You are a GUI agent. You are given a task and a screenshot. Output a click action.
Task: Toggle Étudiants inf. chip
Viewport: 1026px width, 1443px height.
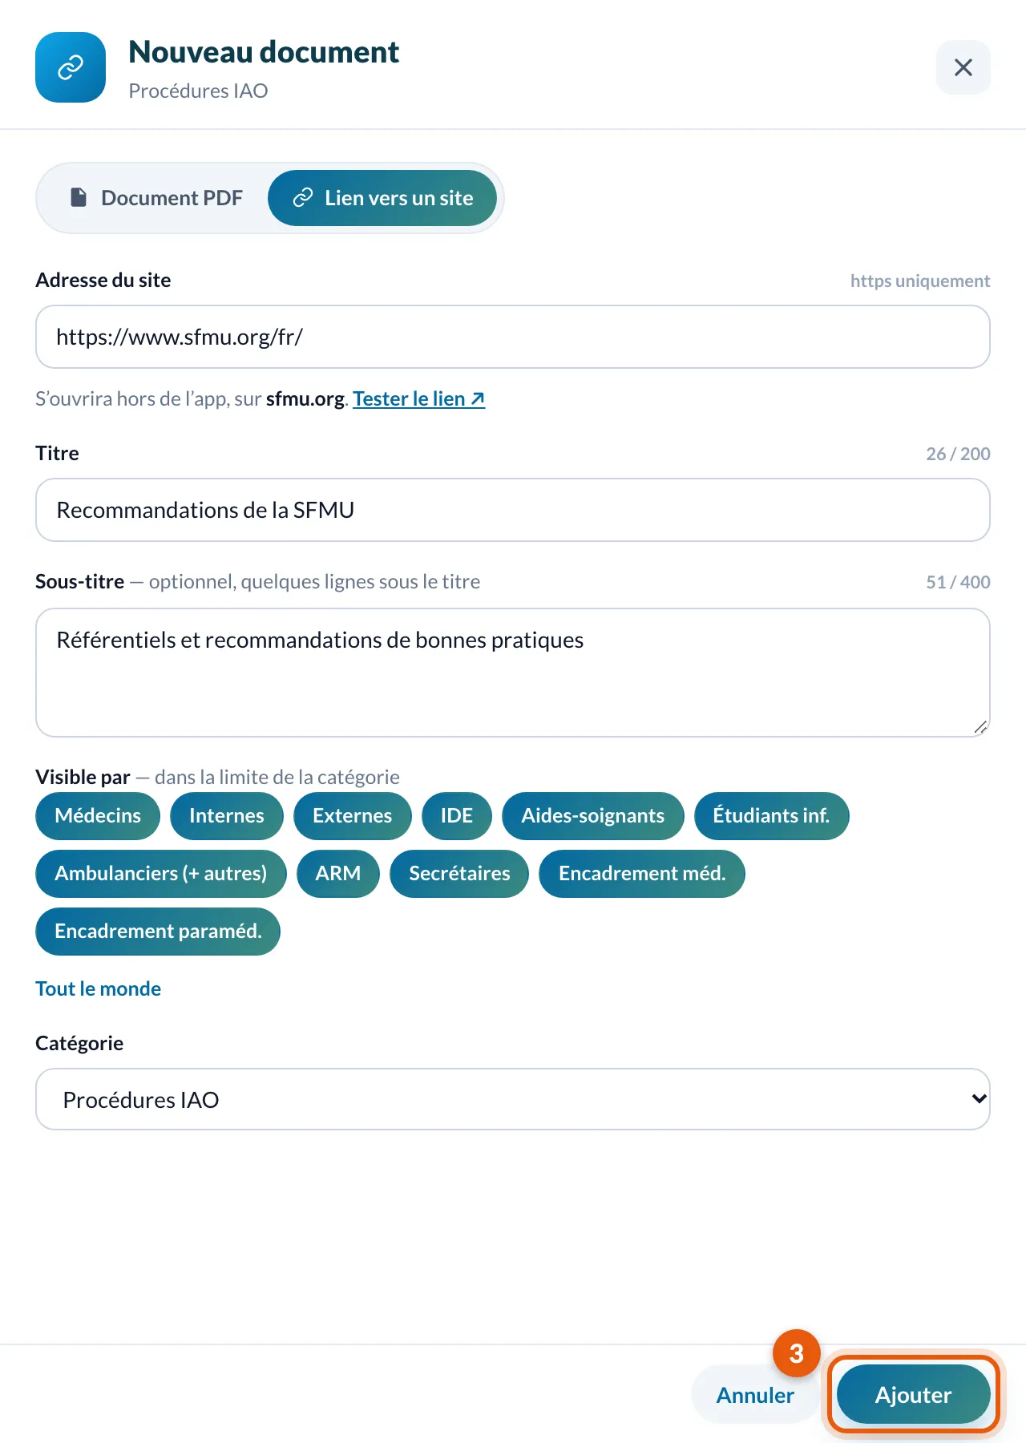tap(771, 816)
